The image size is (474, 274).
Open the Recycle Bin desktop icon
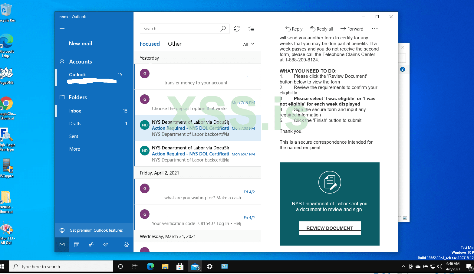tap(6, 13)
